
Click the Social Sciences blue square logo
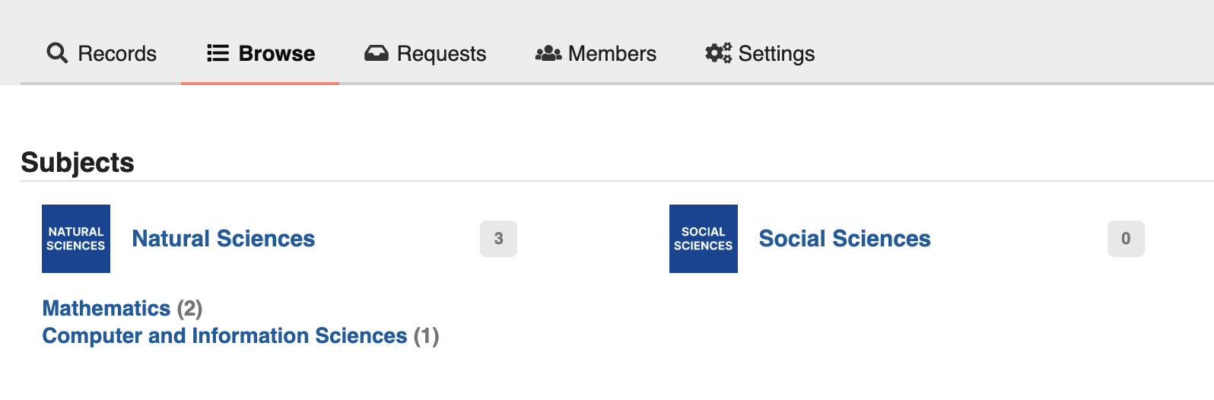pos(704,239)
